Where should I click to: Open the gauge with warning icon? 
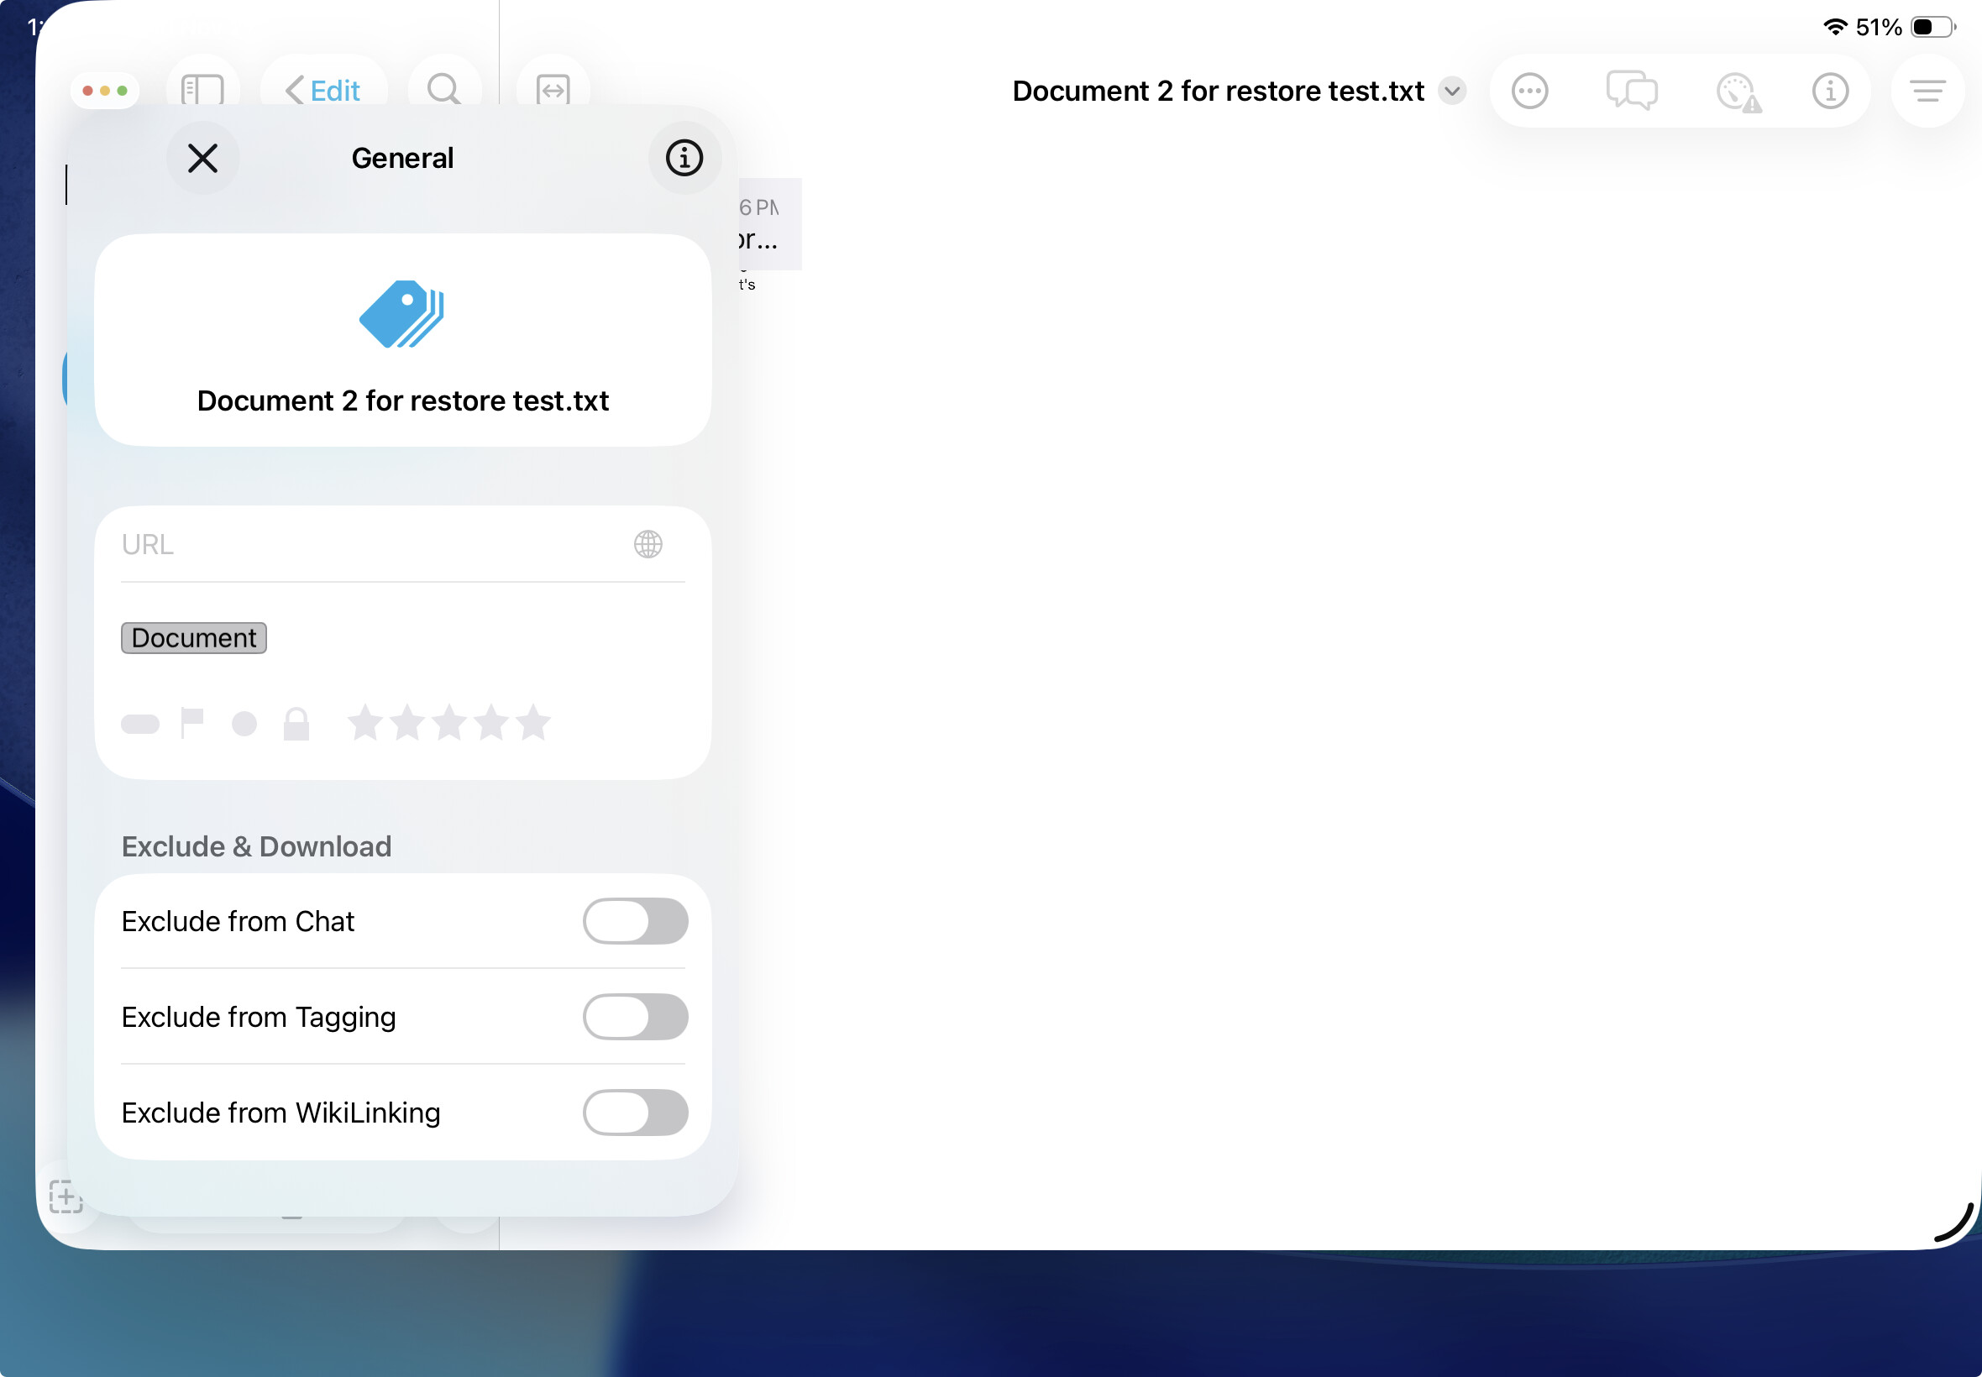click(x=1736, y=92)
